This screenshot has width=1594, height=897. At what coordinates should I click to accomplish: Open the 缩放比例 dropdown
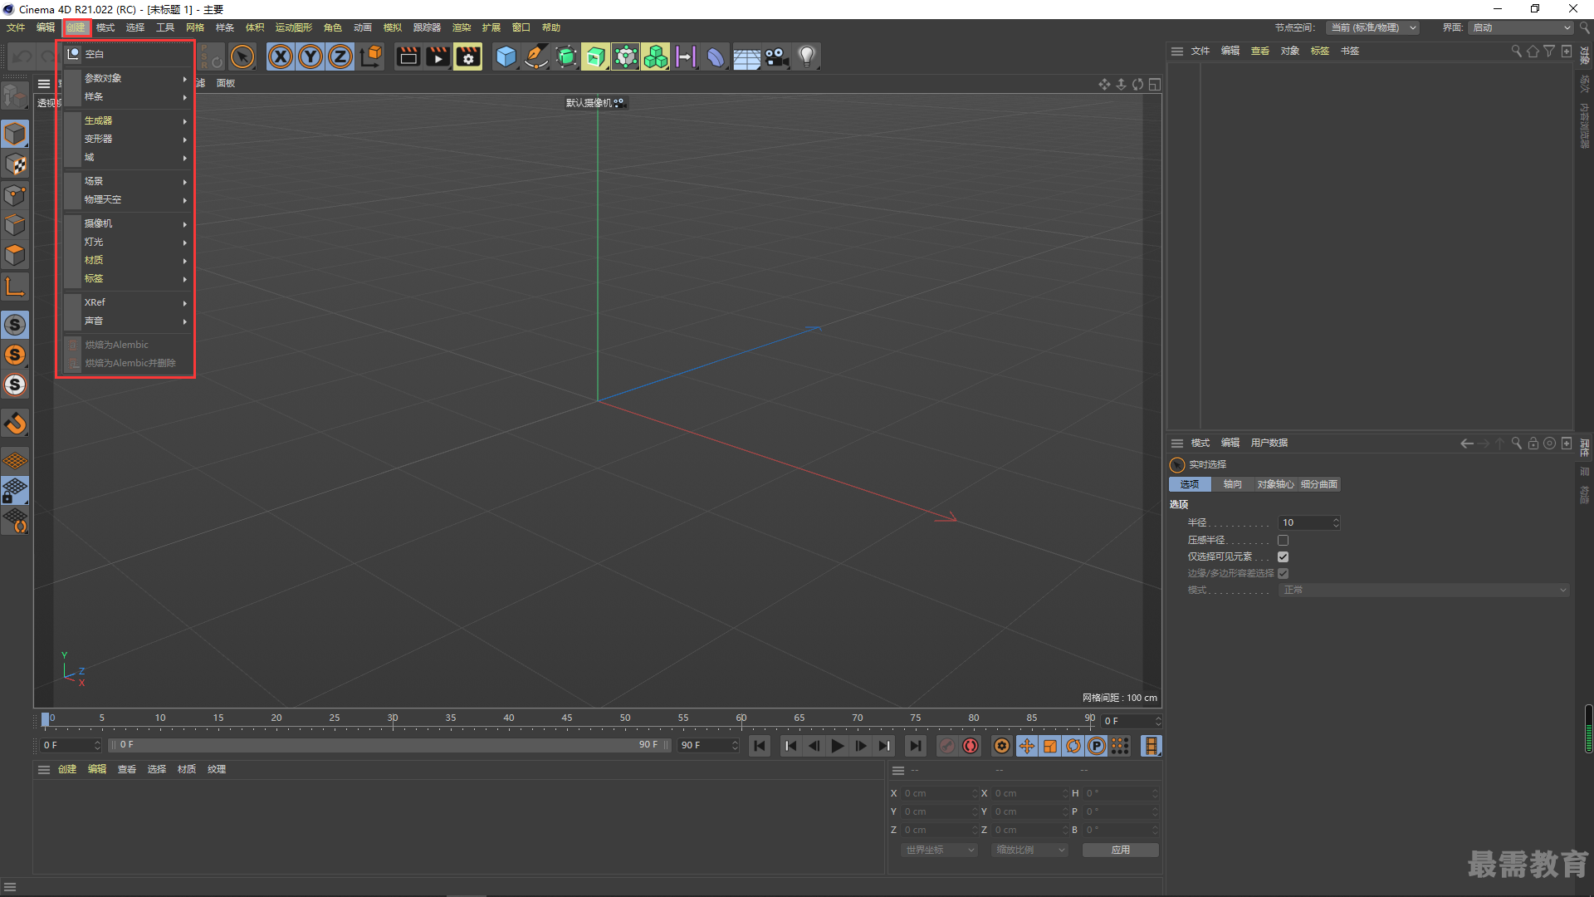[1029, 850]
